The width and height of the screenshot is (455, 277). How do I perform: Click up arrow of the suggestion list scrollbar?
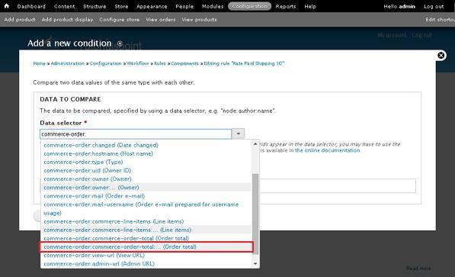(255, 144)
